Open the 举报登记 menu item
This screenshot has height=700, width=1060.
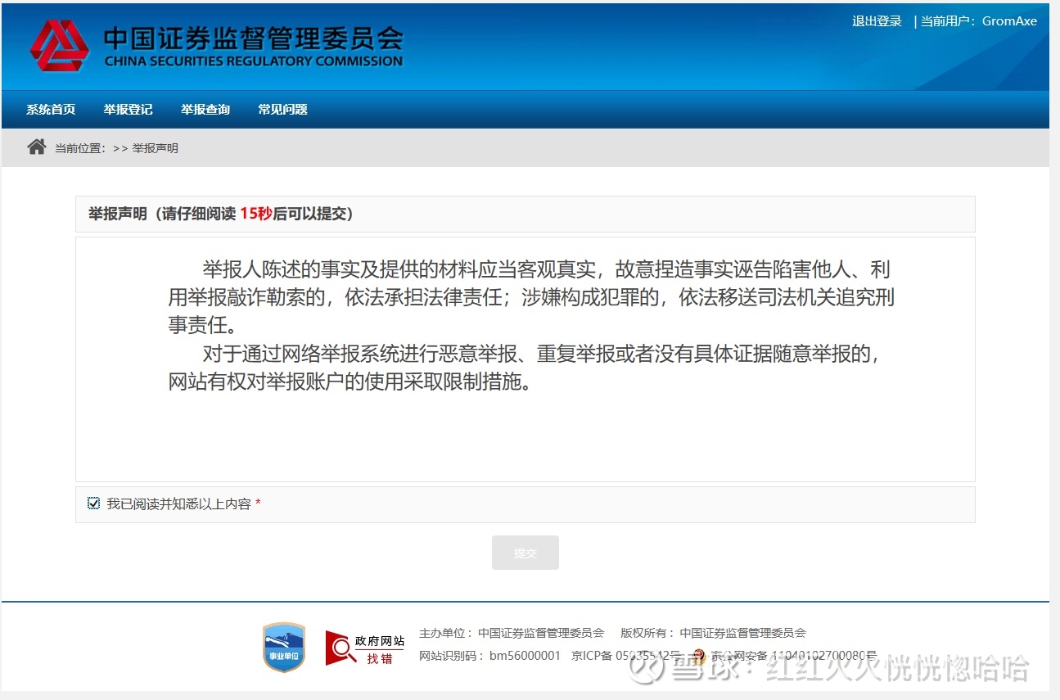coord(128,109)
